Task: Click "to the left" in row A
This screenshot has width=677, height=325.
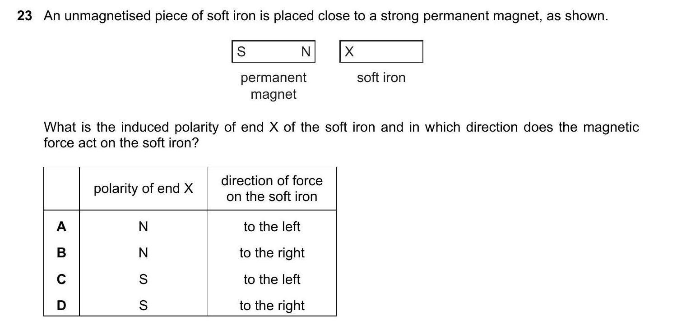Action: 272,226
